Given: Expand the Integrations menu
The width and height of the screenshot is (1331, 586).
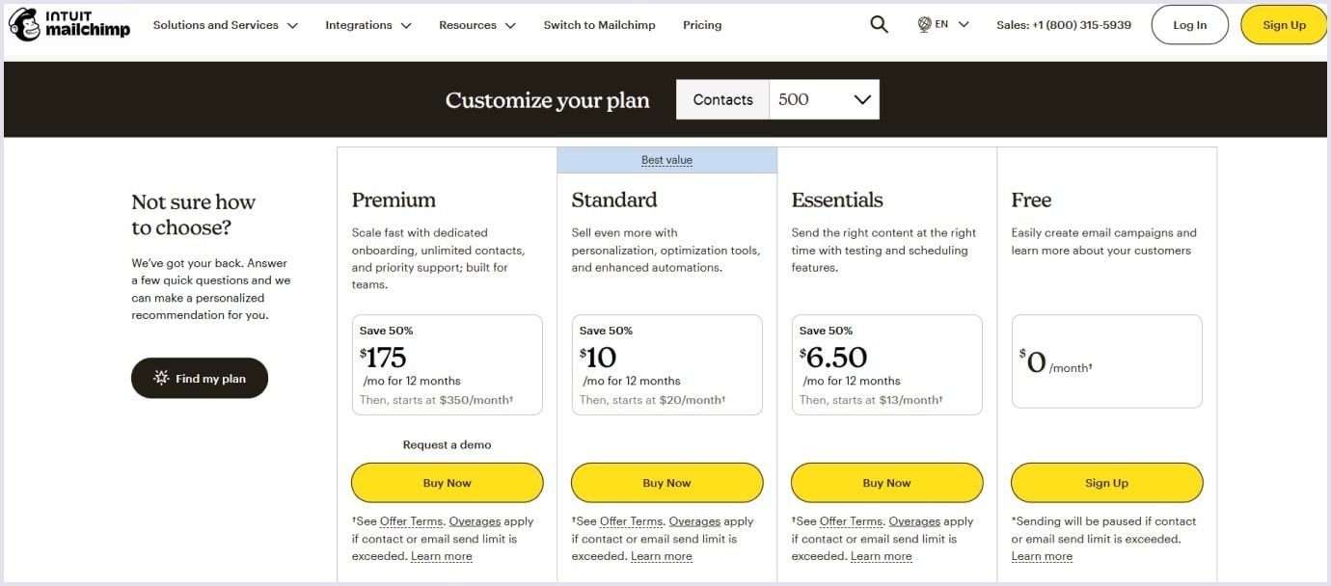Looking at the screenshot, I should point(367,25).
